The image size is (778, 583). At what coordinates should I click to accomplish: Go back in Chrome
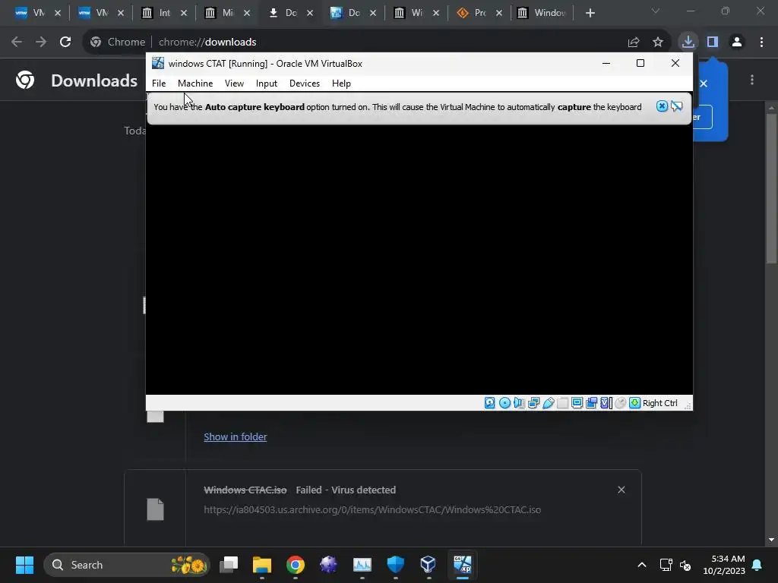tap(17, 43)
